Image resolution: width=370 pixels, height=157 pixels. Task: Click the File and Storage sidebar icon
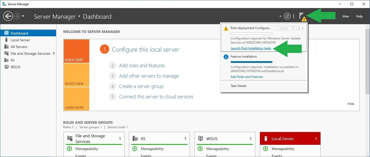[6, 53]
